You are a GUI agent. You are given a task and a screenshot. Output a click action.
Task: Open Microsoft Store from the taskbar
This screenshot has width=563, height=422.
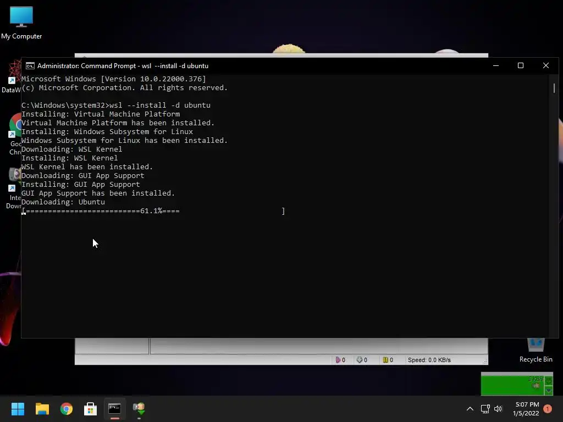pyautogui.click(x=91, y=409)
